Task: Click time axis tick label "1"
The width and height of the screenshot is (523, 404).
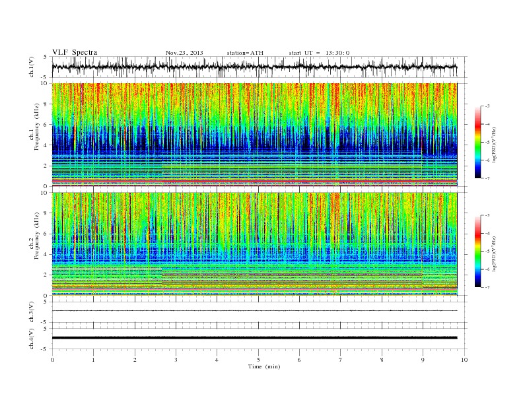Action: (93, 360)
